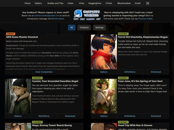Click Email in the navigation bar

pyautogui.click(x=138, y=3)
